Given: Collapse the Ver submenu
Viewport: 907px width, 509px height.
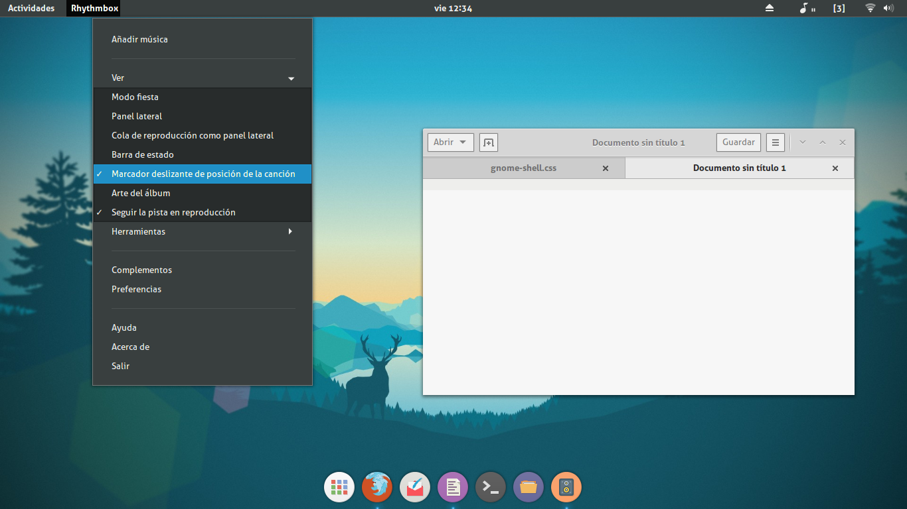Looking at the screenshot, I should [x=203, y=78].
